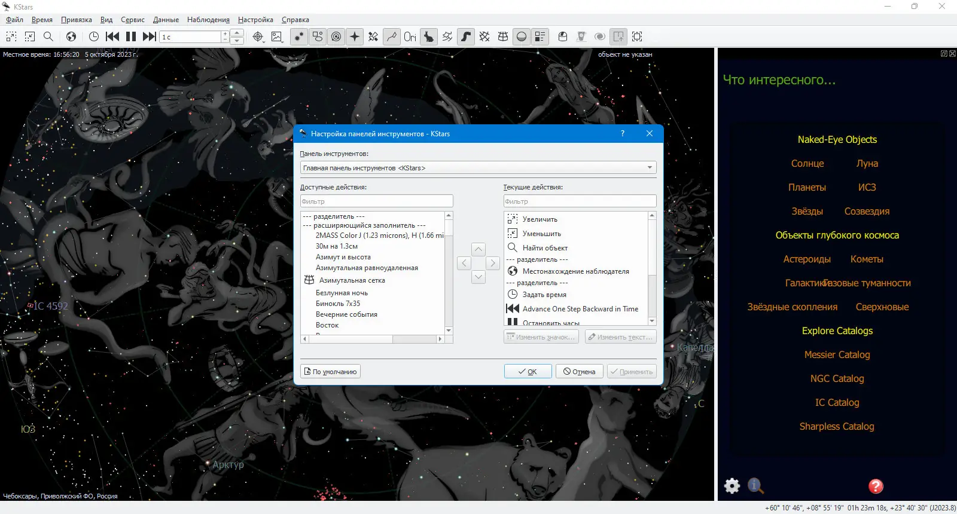Click the По умолчанию button
Screen dimensions: 957x514
330,372
